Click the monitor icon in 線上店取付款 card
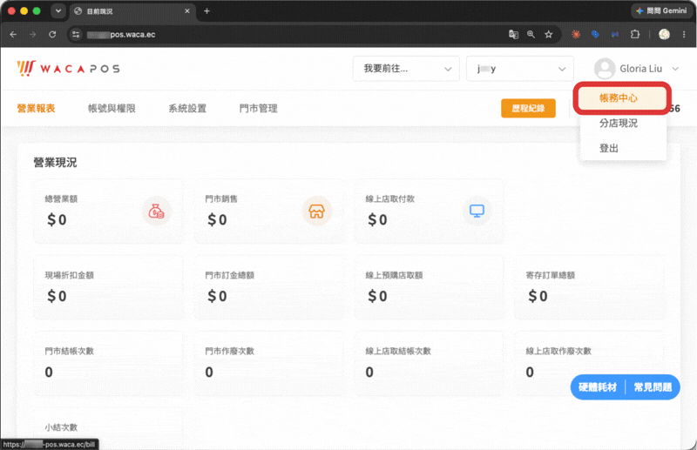The image size is (697, 450). (477, 211)
